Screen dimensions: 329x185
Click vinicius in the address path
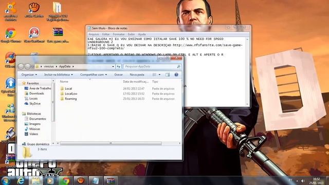pyautogui.click(x=49, y=66)
